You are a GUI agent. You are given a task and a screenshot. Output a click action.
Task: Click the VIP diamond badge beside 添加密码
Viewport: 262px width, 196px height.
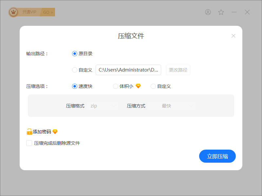coord(55,132)
